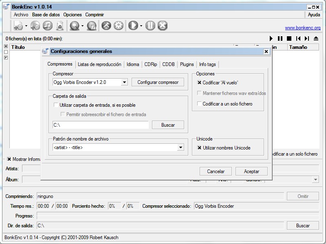Screen dimensions: 326x244
Task: Switch to the Plugins tab
Action: (187, 64)
